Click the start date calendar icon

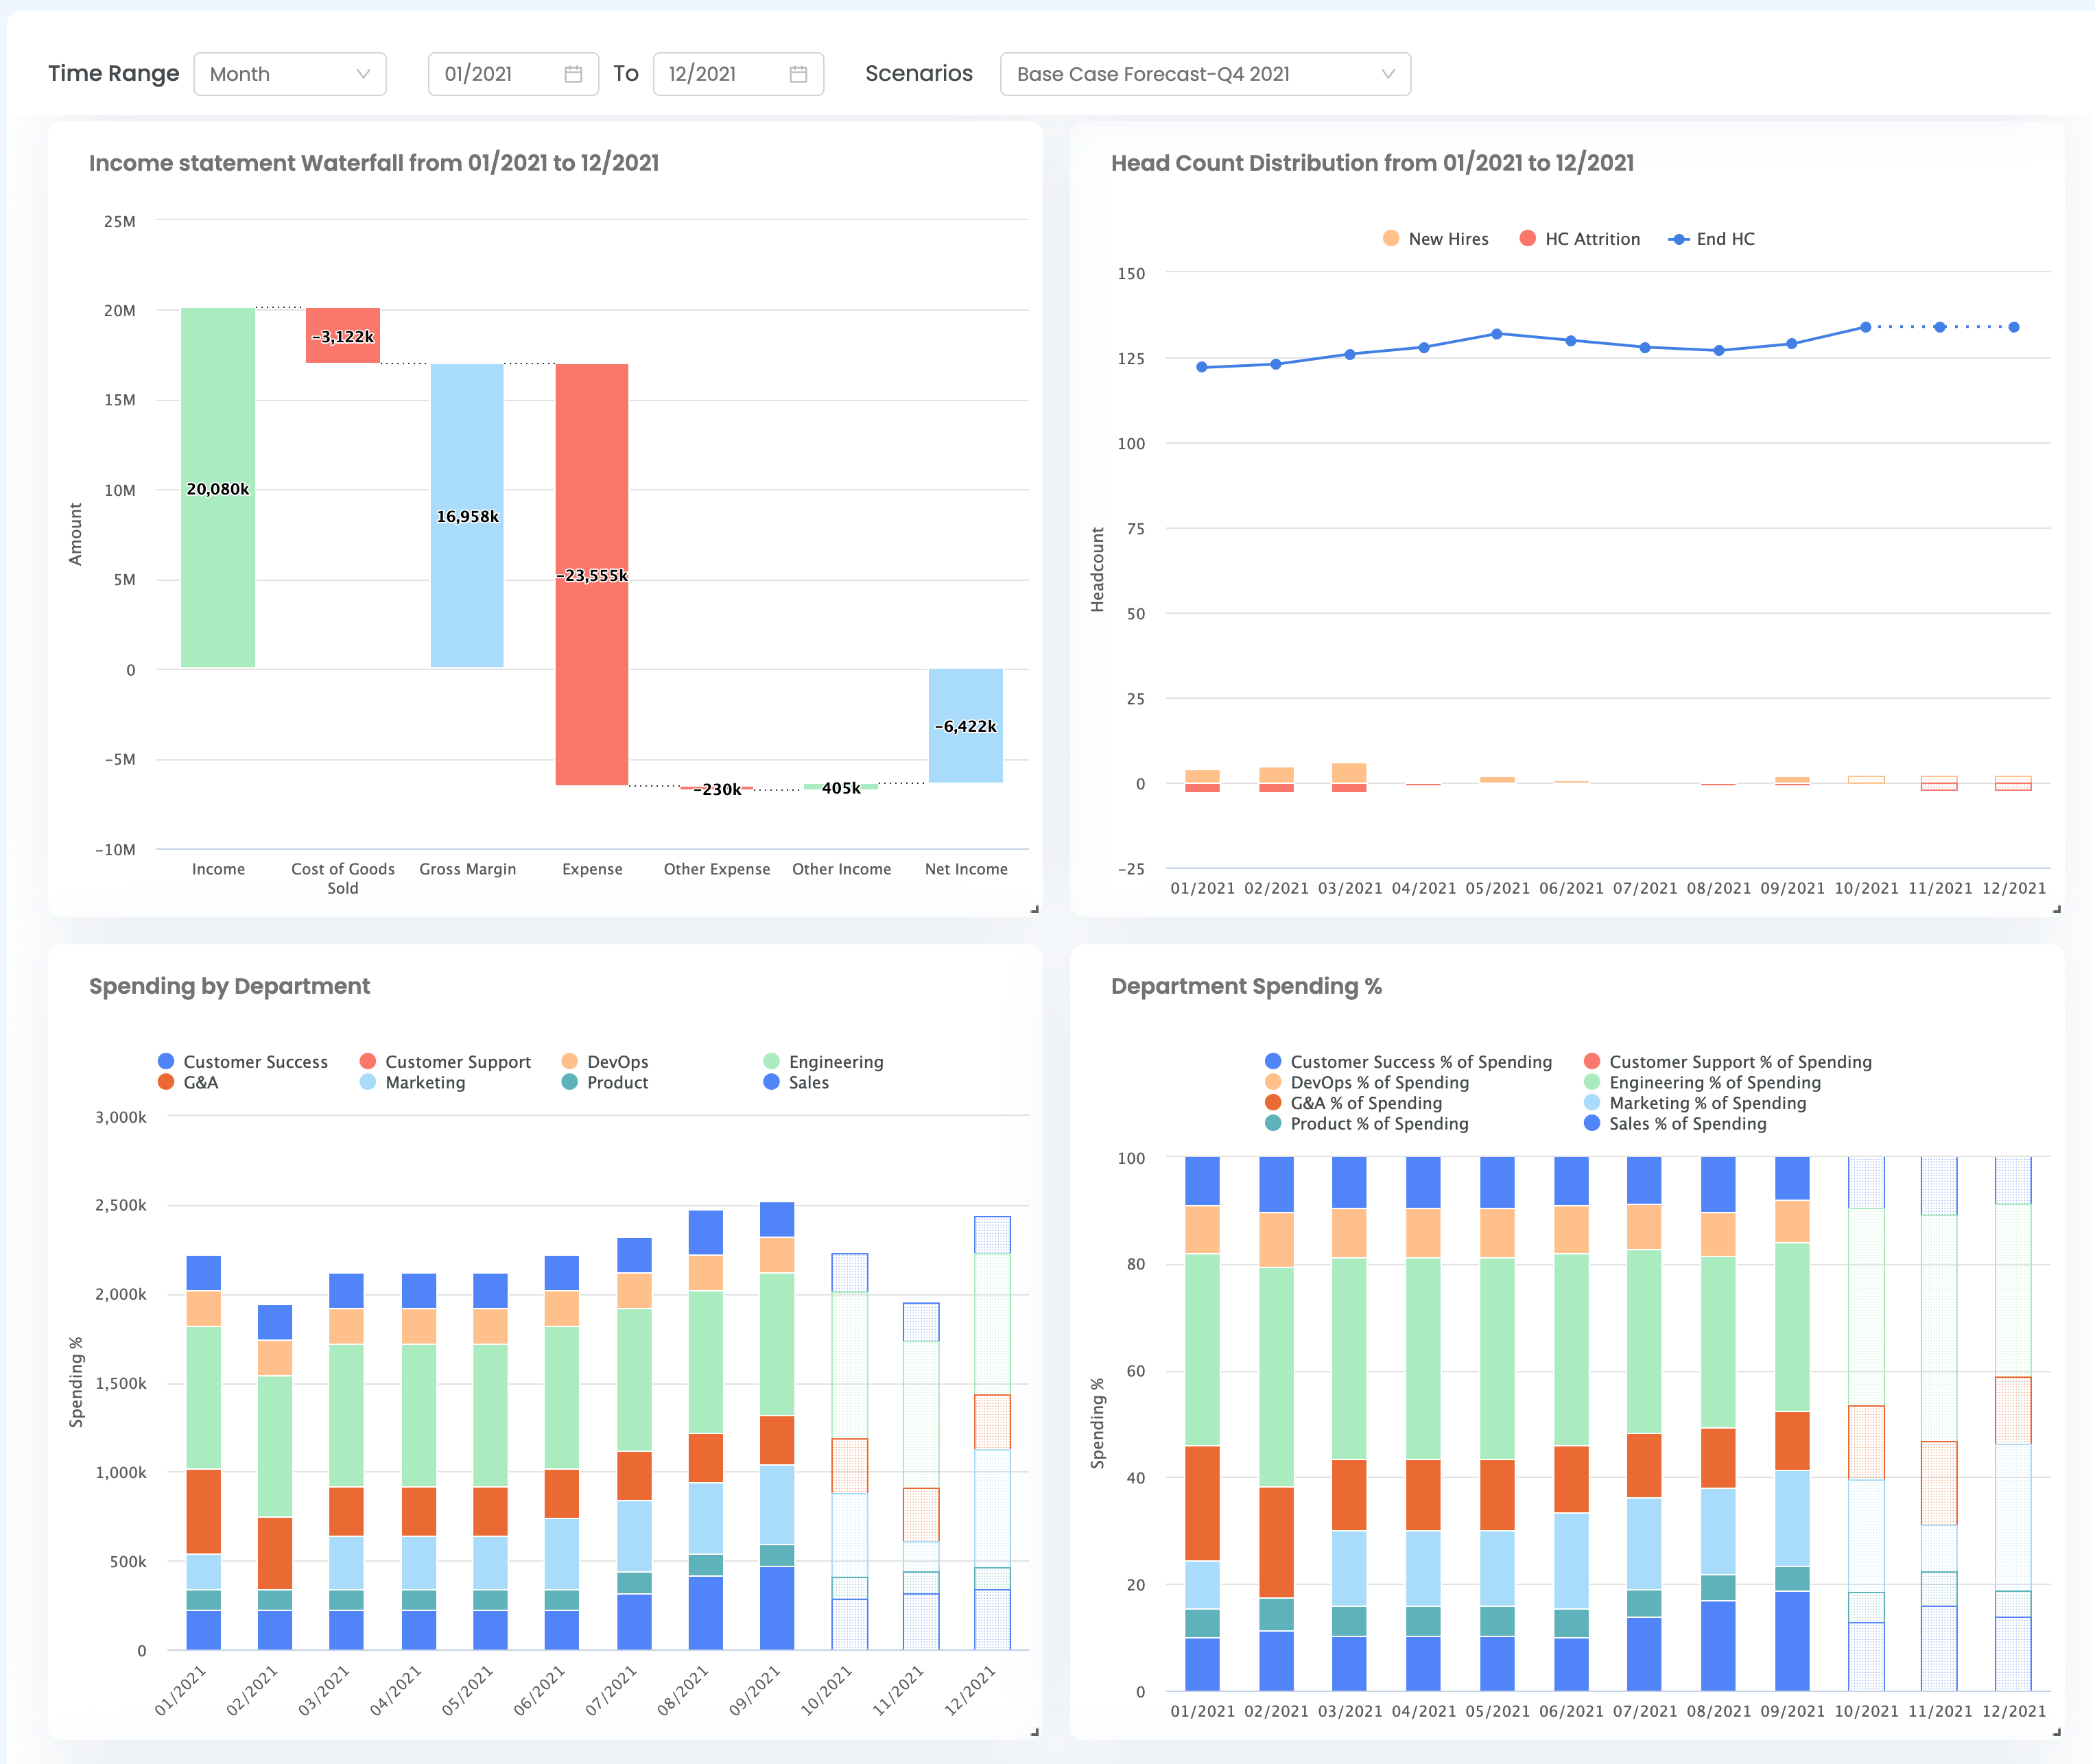(573, 74)
